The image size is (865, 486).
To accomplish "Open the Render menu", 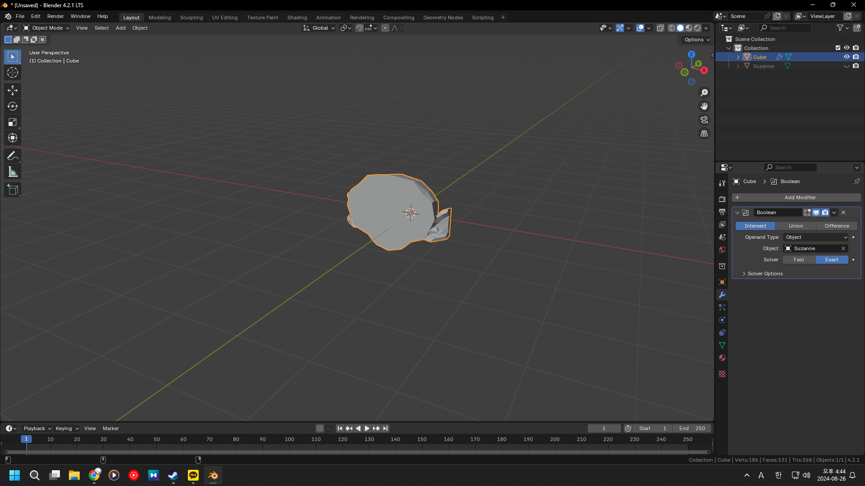I will (x=55, y=16).
